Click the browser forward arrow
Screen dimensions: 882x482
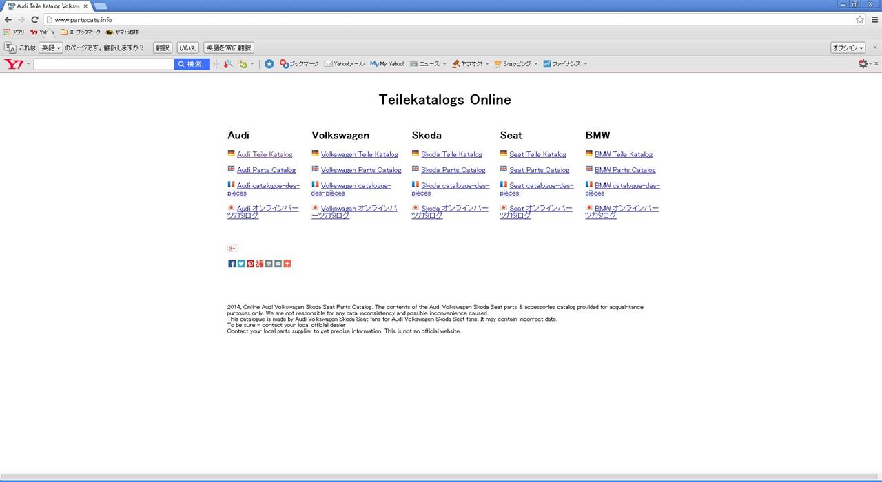(x=21, y=19)
